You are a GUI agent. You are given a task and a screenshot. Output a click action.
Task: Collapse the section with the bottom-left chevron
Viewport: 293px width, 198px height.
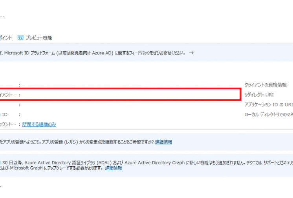1,186
